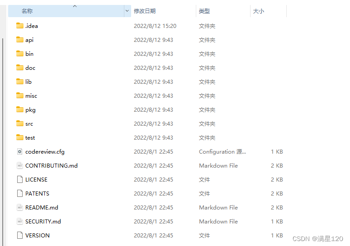Viewport: 350px width, 246px height.
Task: Click the 2 KB size of PATENTS
Action: point(277,193)
